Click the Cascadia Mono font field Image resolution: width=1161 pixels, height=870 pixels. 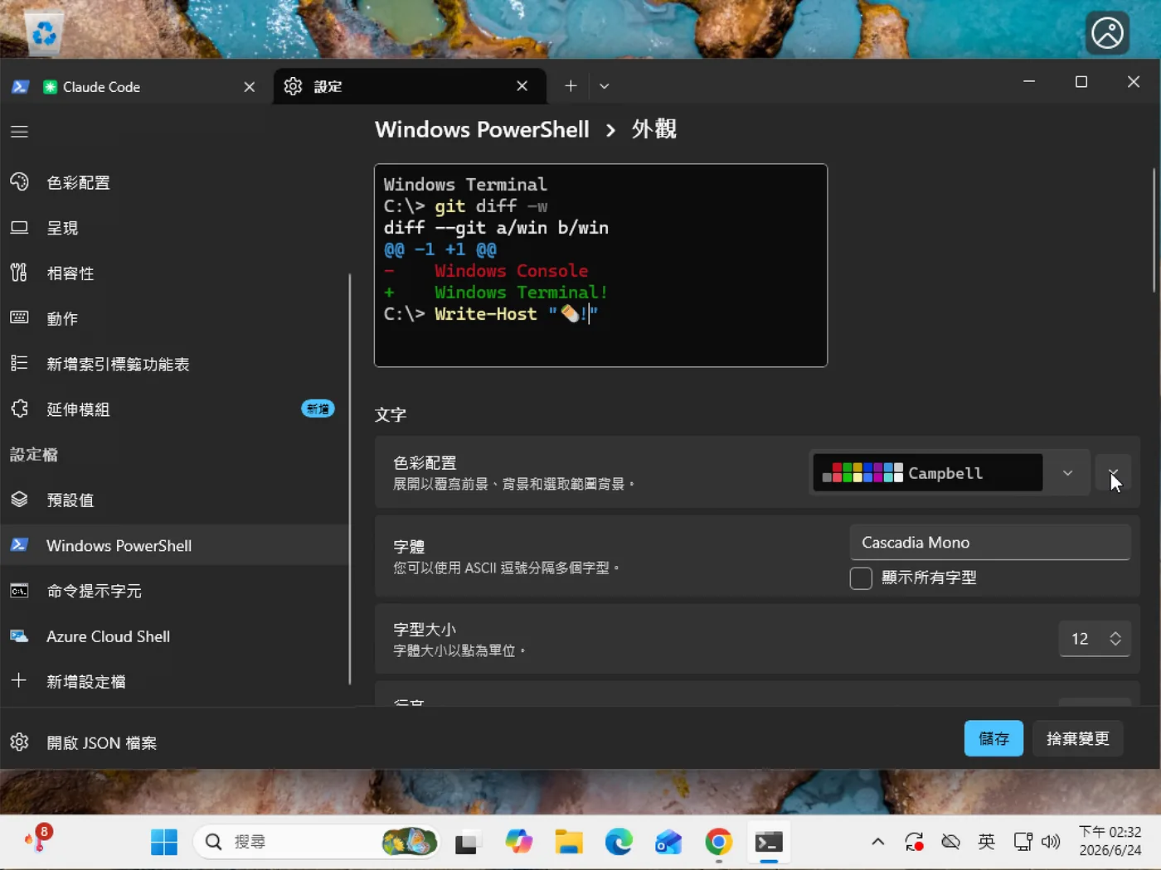tap(990, 543)
